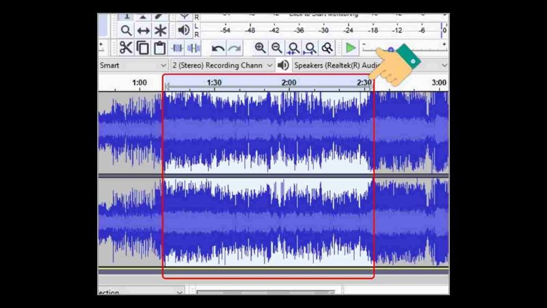Click the -18 label on the playback meter

click(x=373, y=30)
